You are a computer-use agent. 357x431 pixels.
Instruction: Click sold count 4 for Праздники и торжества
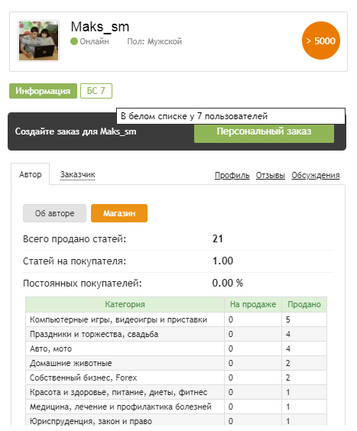[288, 334]
